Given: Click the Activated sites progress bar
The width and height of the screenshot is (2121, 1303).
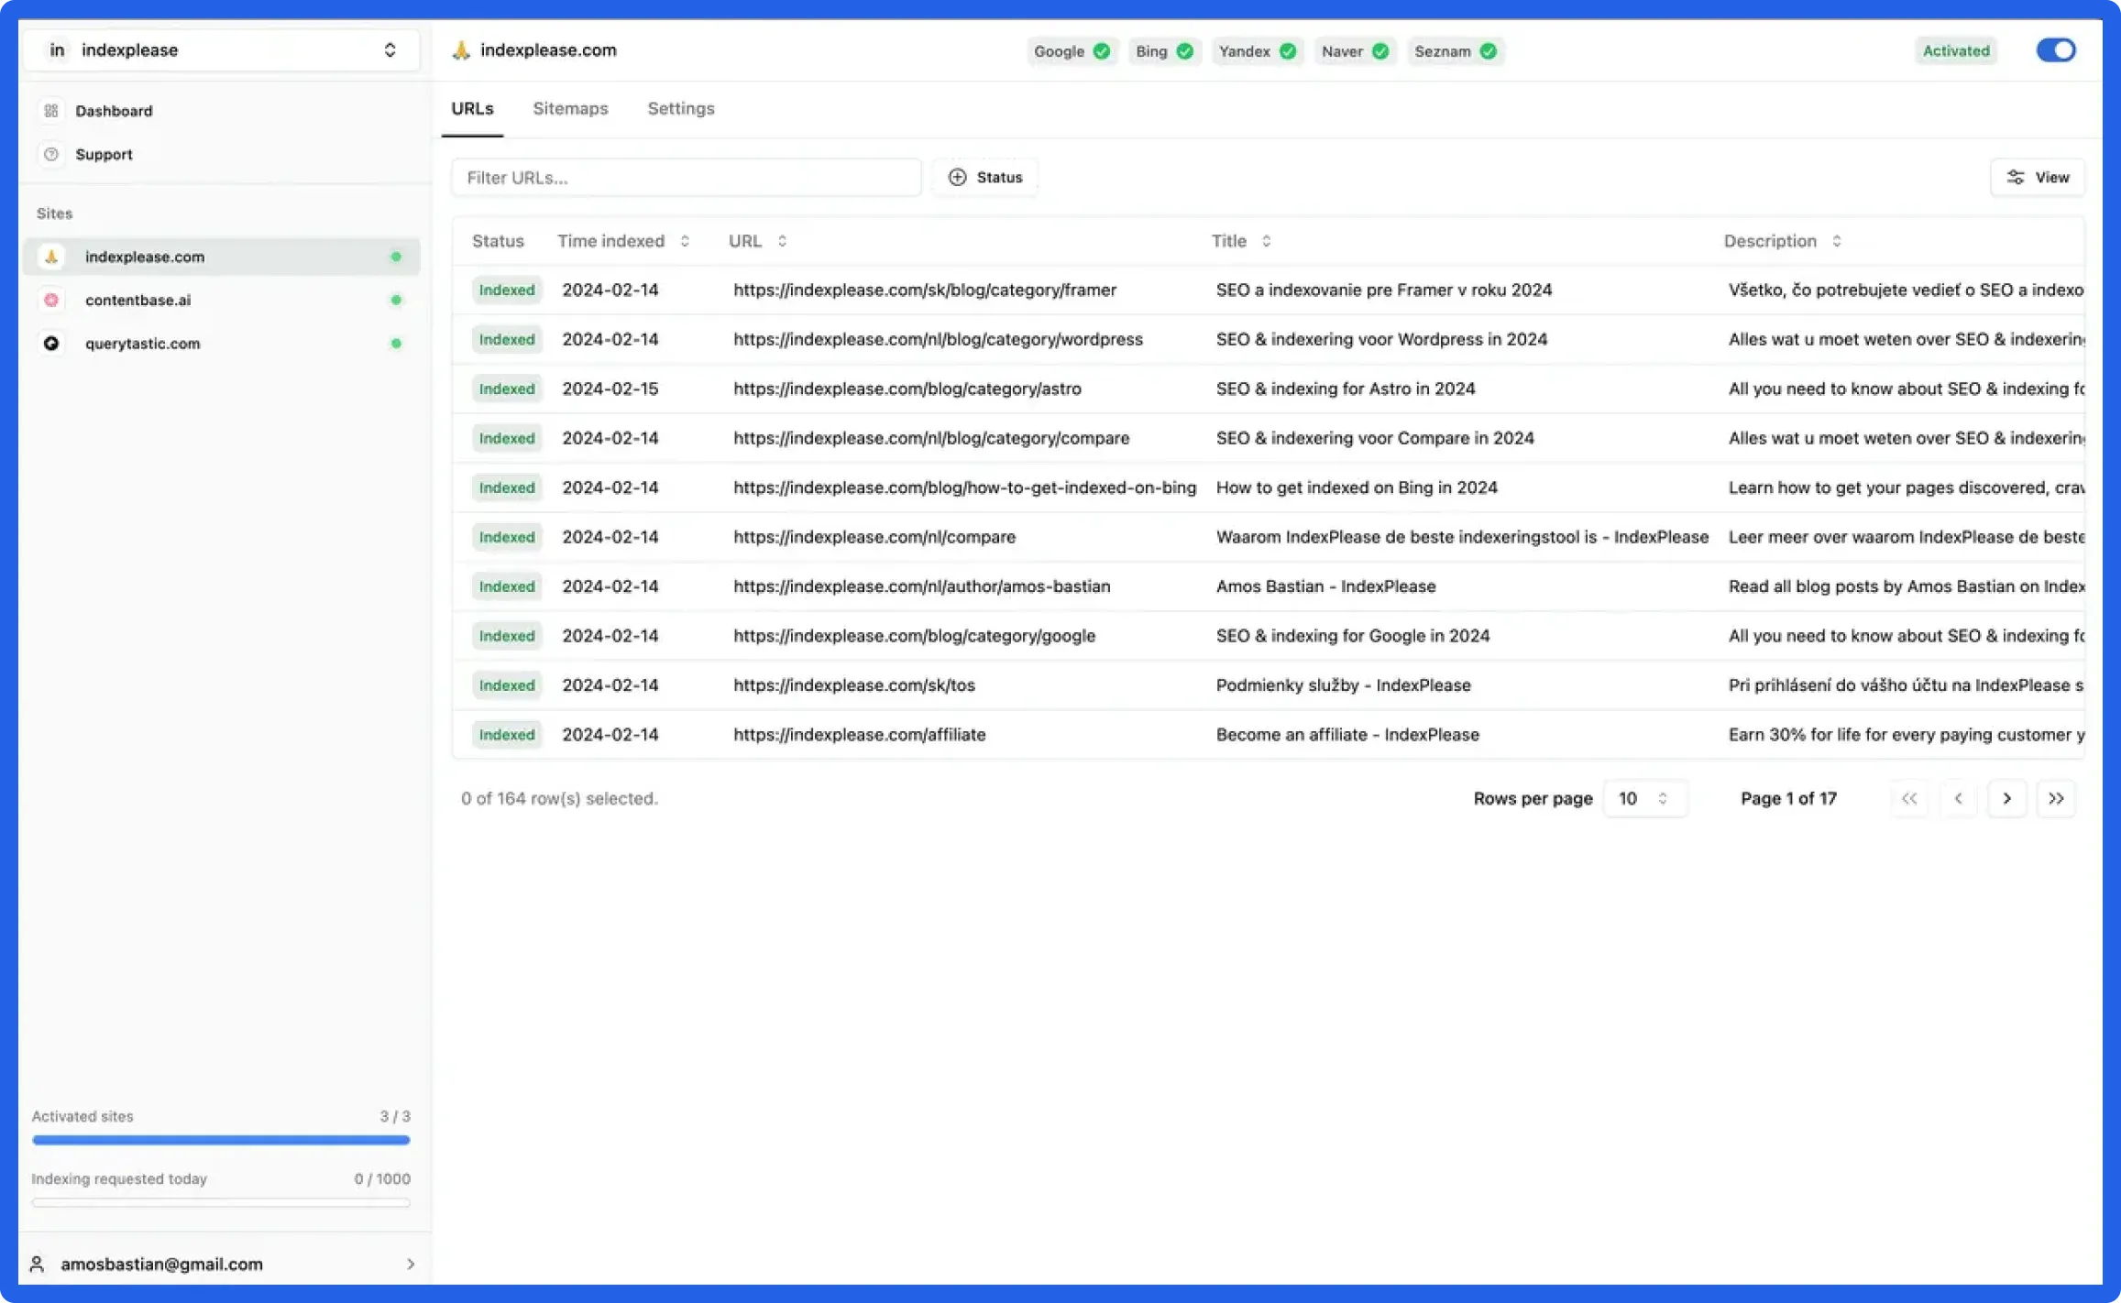Looking at the screenshot, I should click(221, 1140).
